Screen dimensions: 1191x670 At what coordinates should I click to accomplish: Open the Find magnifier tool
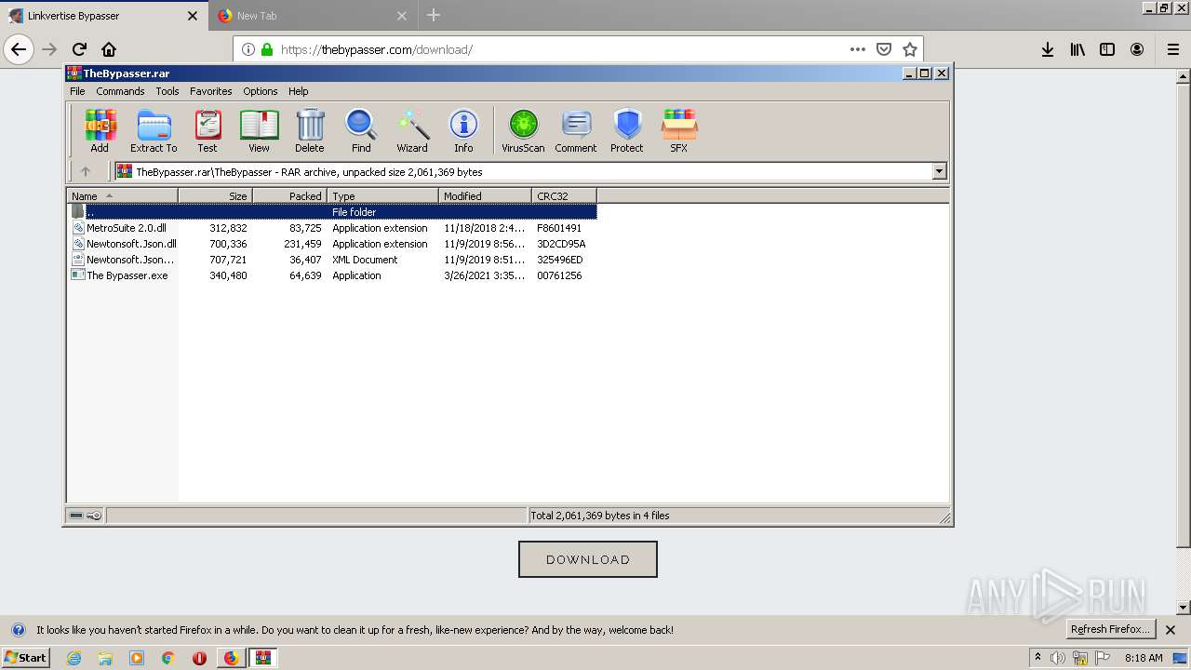pyautogui.click(x=361, y=130)
